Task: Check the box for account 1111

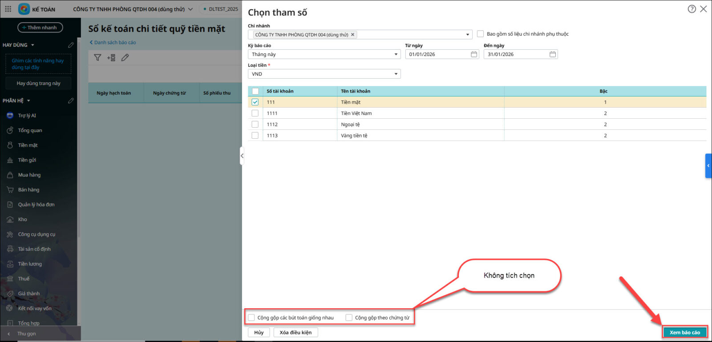Action: [255, 113]
